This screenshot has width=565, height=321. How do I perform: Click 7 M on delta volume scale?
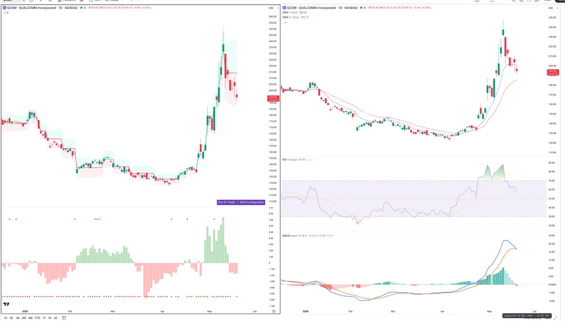(x=272, y=219)
